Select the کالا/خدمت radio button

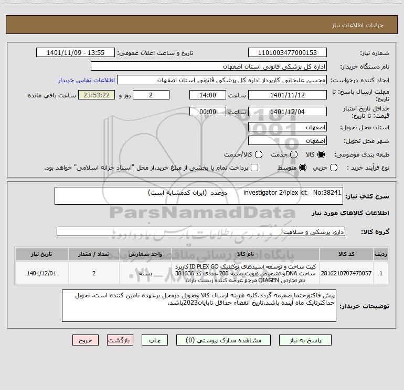click(x=259, y=154)
